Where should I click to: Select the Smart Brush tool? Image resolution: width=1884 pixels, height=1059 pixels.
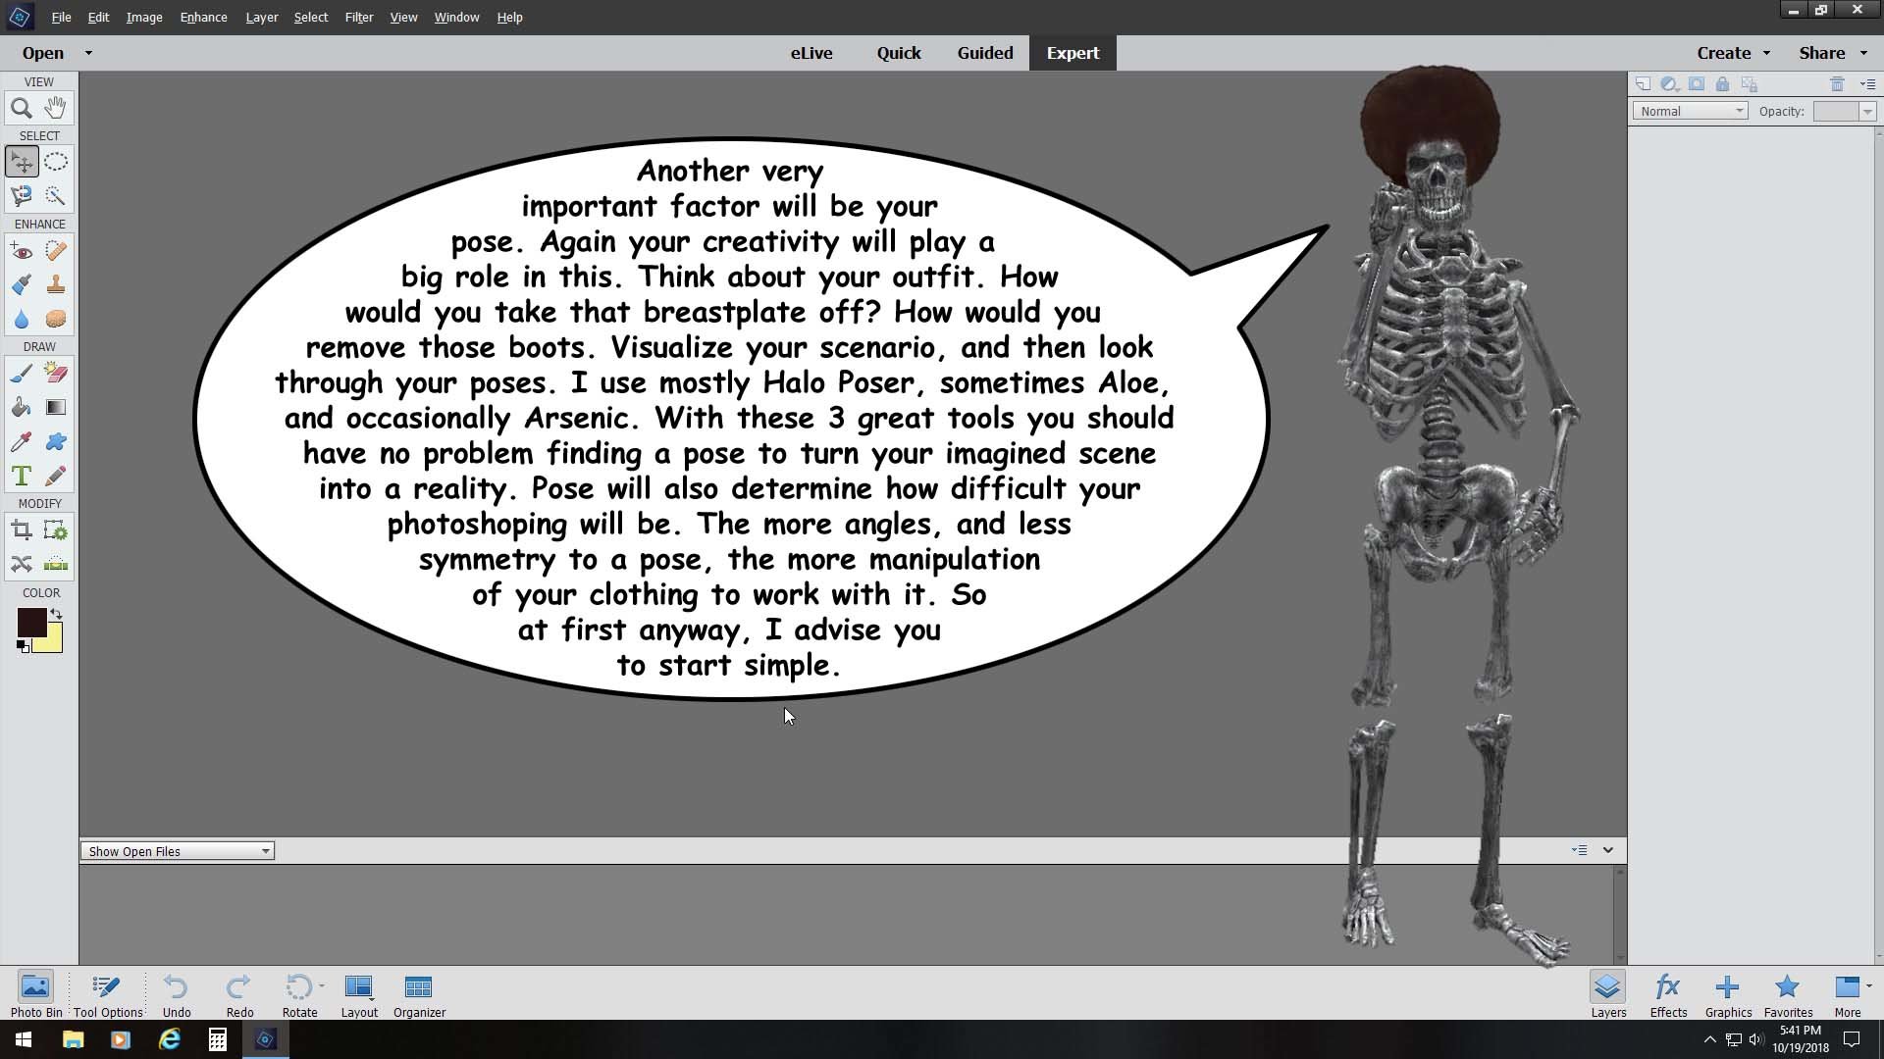pos(22,284)
